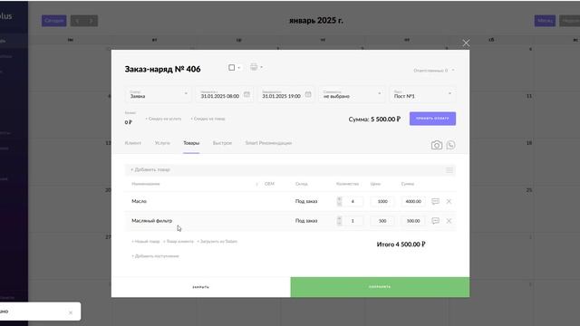
Task: Click the Товар клиента link
Action: point(179,242)
